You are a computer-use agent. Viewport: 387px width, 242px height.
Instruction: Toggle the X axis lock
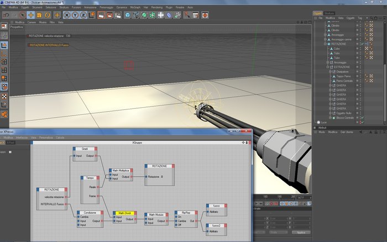[x=67, y=15]
